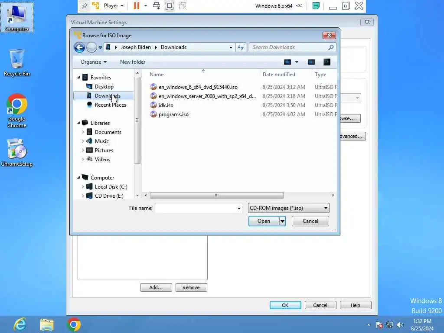Select Computer in the navigation pane
This screenshot has height=333, width=444.
[x=102, y=177]
